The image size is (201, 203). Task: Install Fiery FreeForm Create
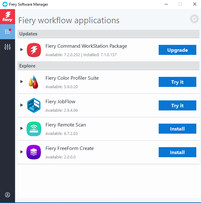pos(177,152)
